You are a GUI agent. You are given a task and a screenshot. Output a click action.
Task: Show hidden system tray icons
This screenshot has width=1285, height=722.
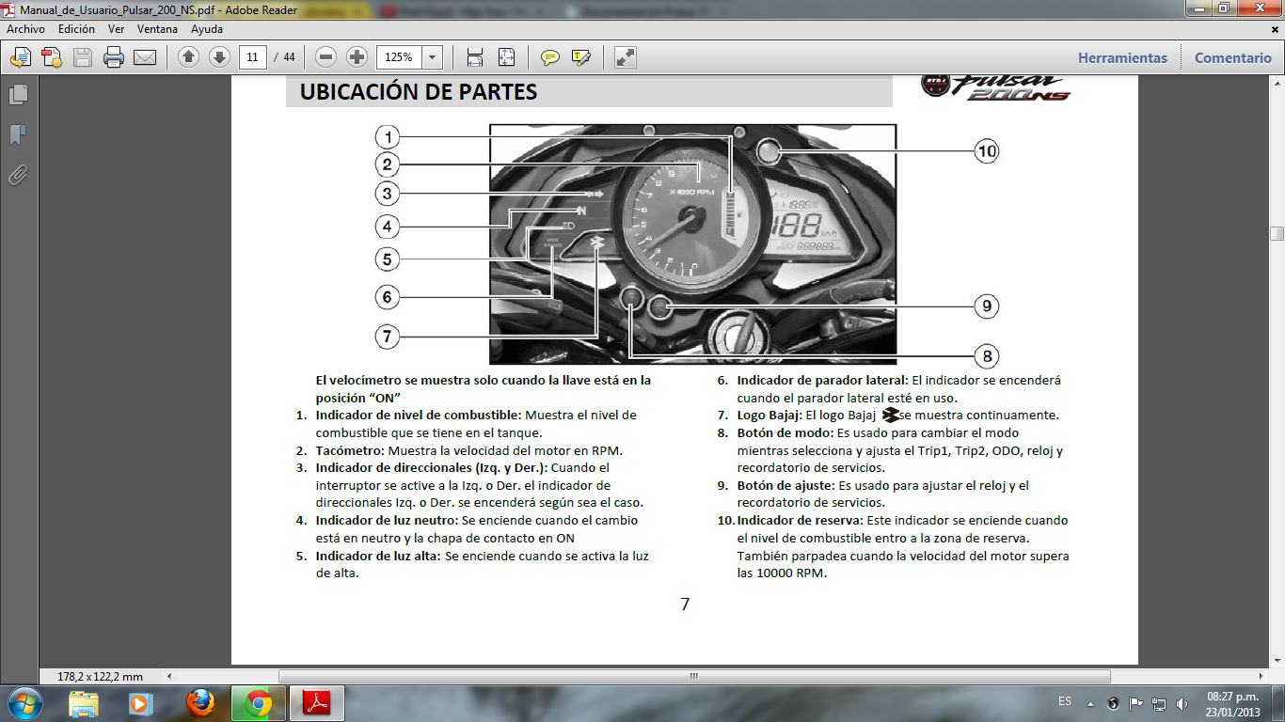pos(1090,703)
